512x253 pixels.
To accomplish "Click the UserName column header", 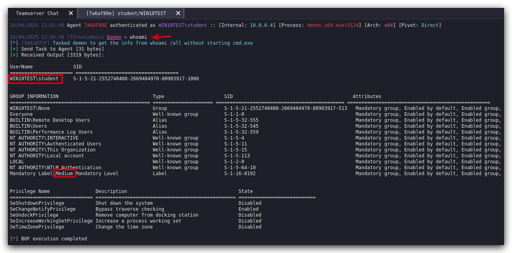I will [x=21, y=67].
